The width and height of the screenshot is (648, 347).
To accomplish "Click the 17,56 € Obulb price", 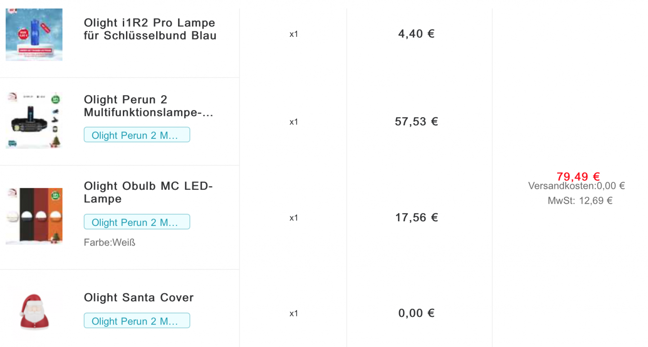I will (416, 218).
